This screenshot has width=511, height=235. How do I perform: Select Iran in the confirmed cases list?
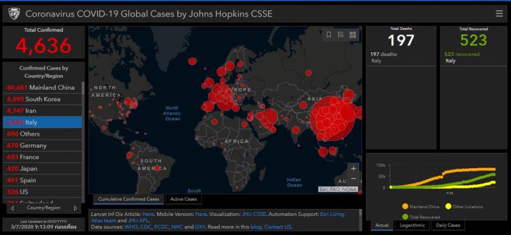(42, 111)
